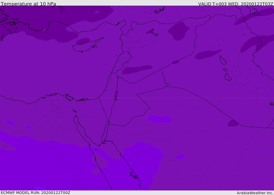Click the 'ArabiaWeather Inc.' credit text
The height and width of the screenshot is (195, 274).
(255, 193)
